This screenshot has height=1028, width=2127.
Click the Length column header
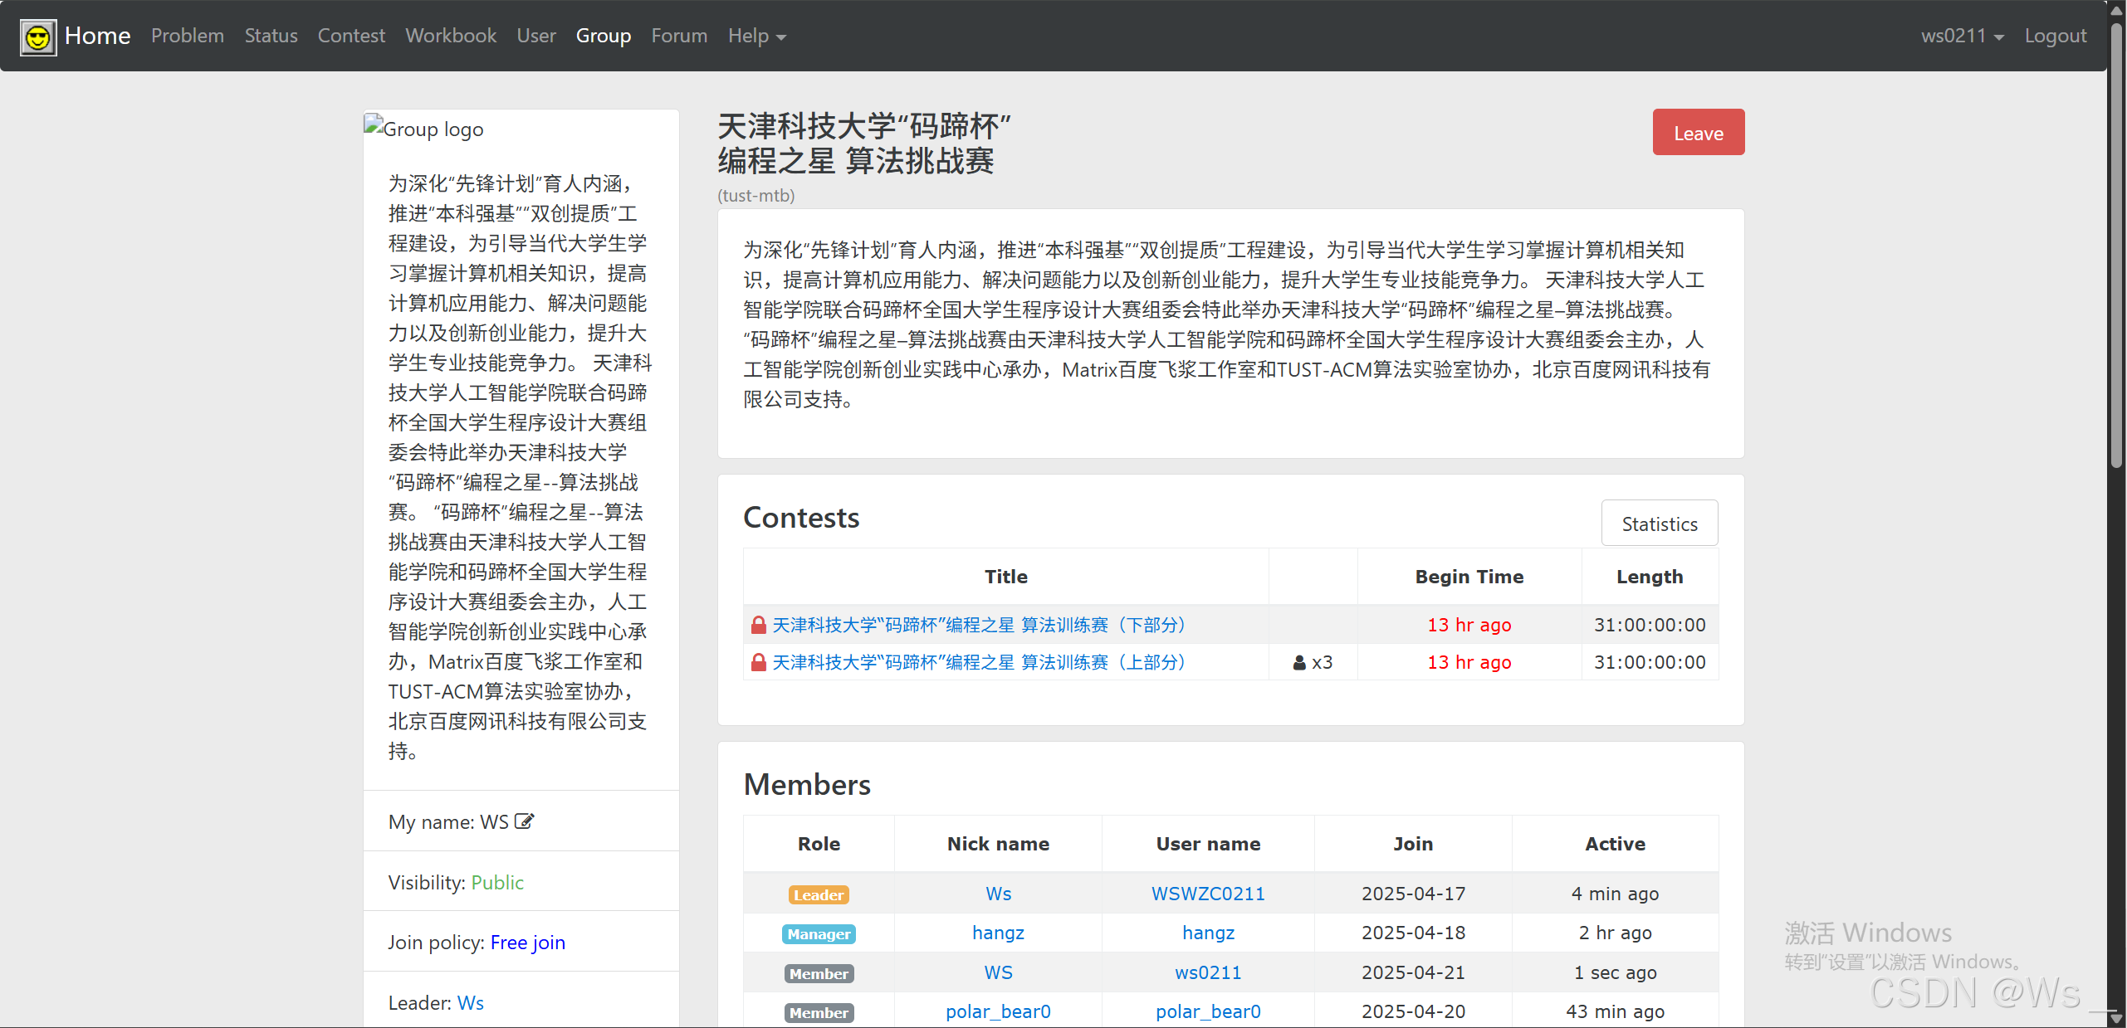[1649, 577]
